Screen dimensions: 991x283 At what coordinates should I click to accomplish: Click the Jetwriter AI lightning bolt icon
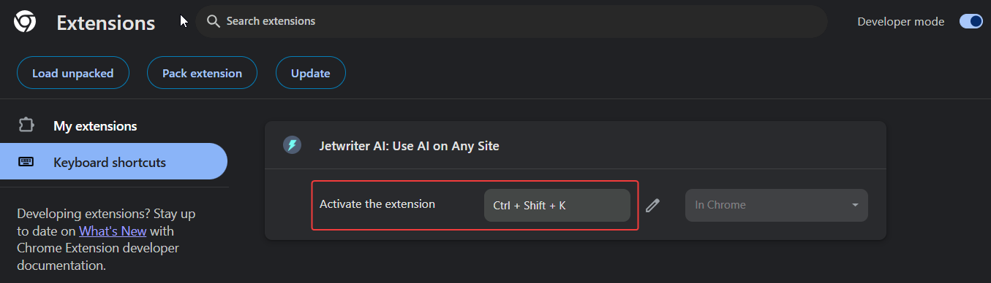292,145
